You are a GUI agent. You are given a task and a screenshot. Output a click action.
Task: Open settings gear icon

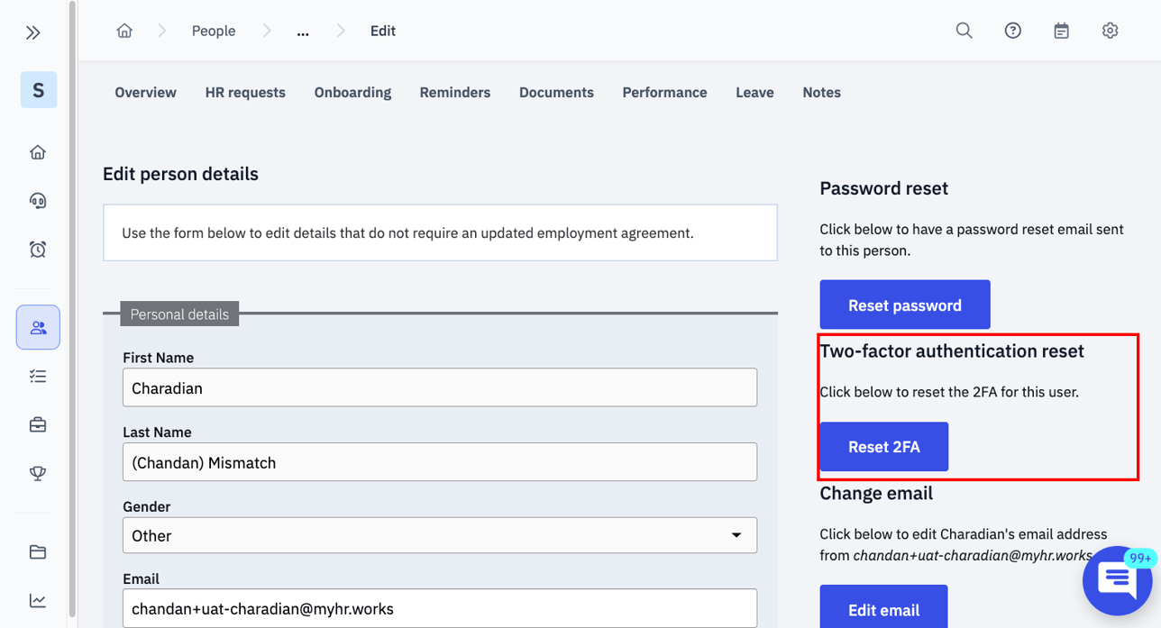[x=1111, y=31]
